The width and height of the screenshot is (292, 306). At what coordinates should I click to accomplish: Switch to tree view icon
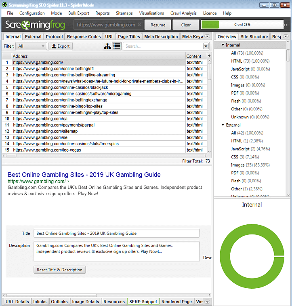[107, 46]
